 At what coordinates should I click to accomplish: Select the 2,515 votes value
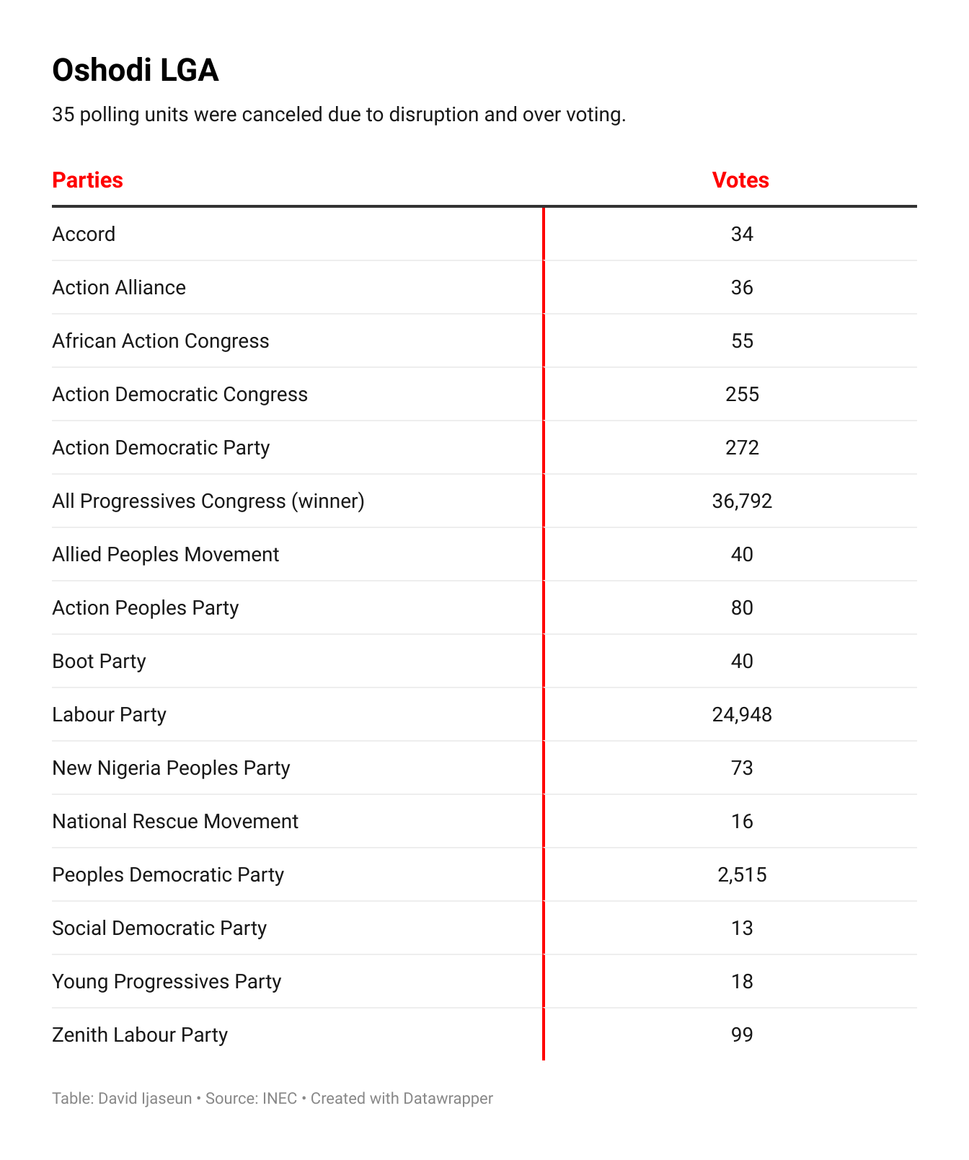tap(742, 874)
